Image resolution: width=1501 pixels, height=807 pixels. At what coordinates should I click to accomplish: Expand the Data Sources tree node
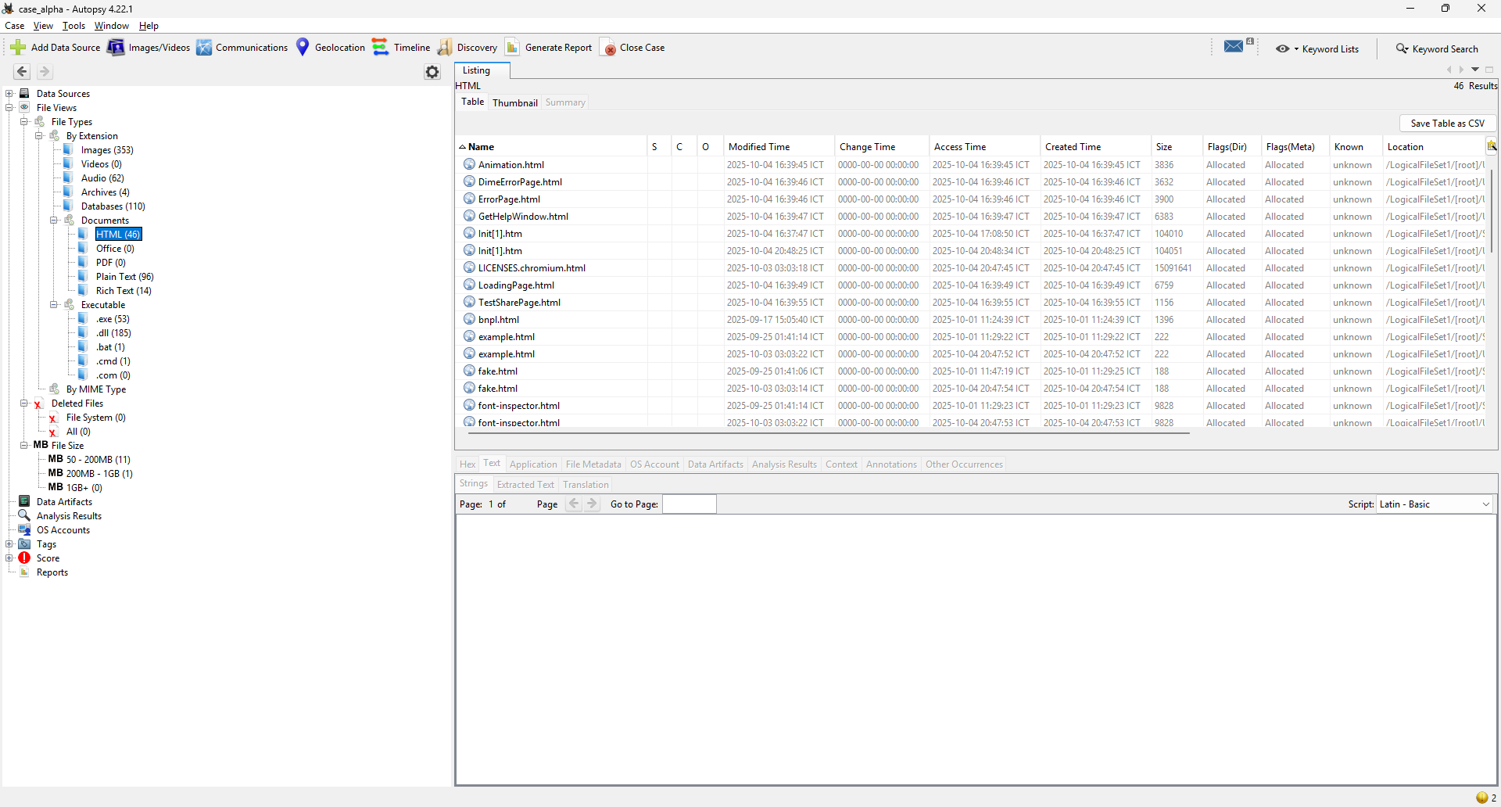point(9,93)
